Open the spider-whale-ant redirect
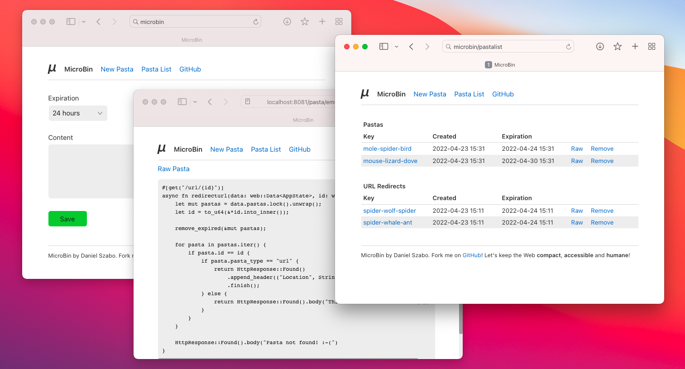Viewport: 685px width, 369px height. pos(388,222)
